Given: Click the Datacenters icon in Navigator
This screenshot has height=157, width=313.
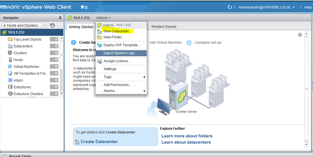Looking at the screenshot, I should (10, 46).
